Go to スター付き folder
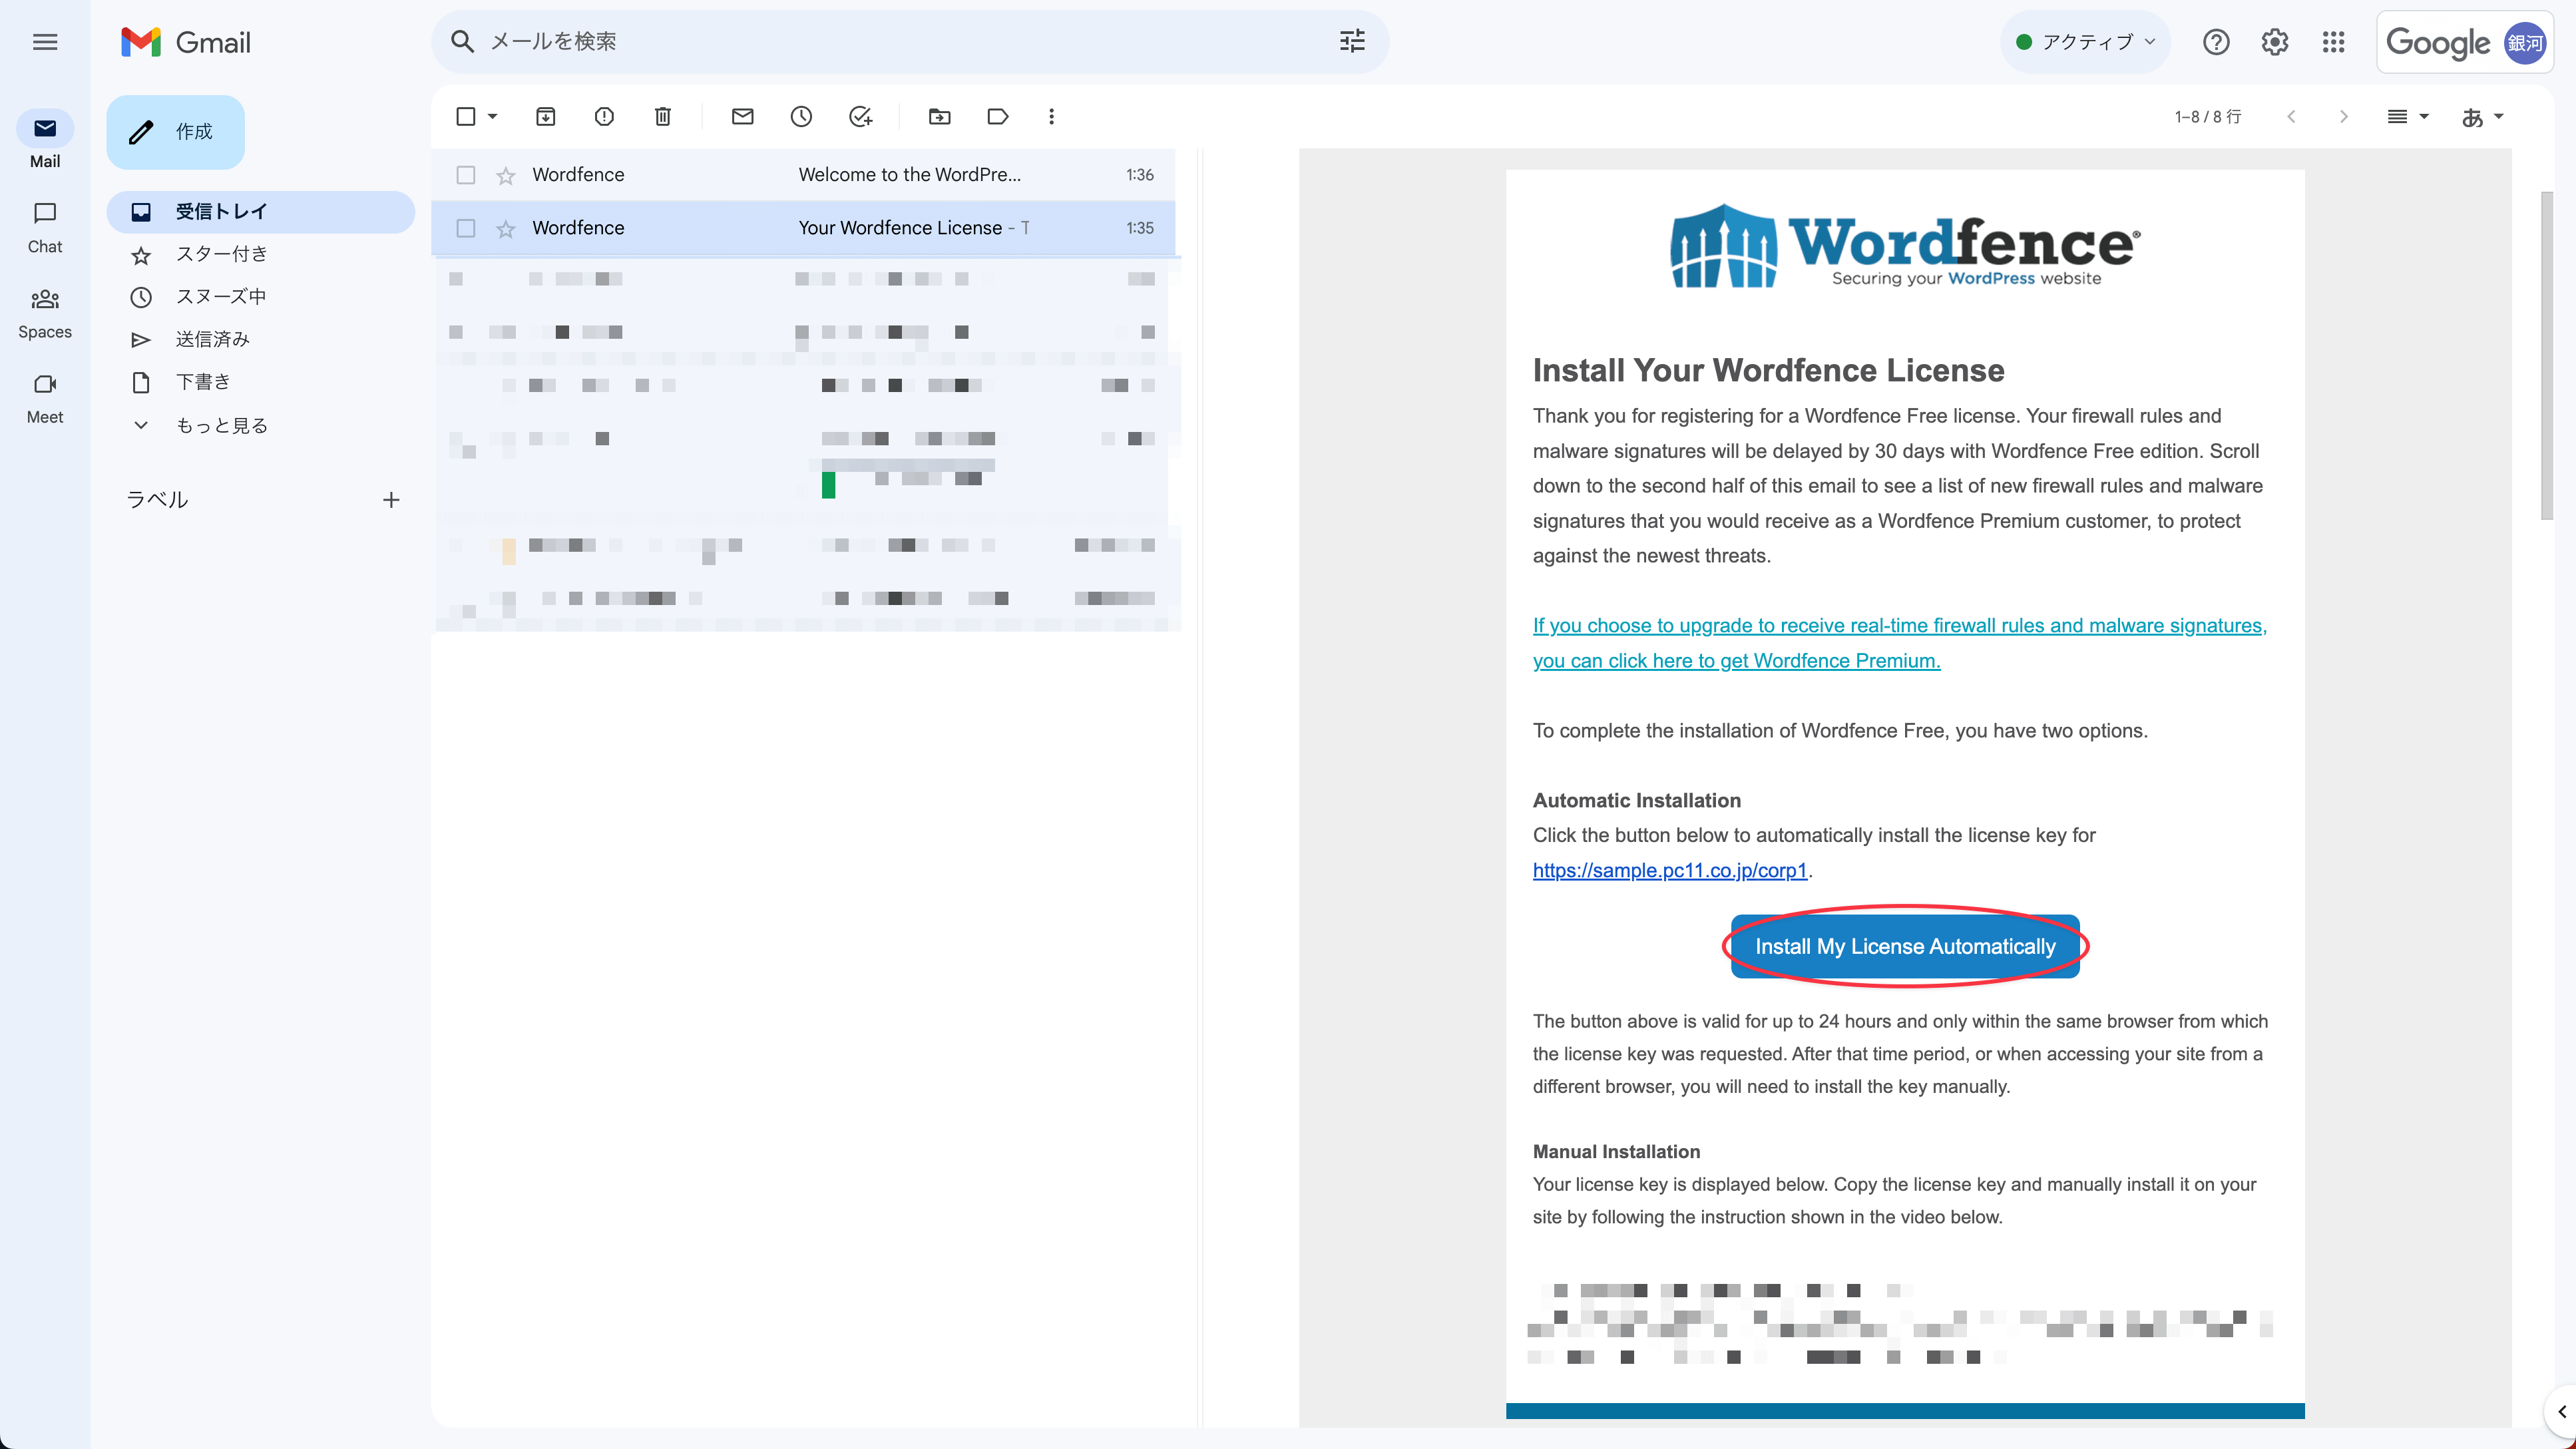Image resolution: width=2576 pixels, height=1449 pixels. (221, 254)
